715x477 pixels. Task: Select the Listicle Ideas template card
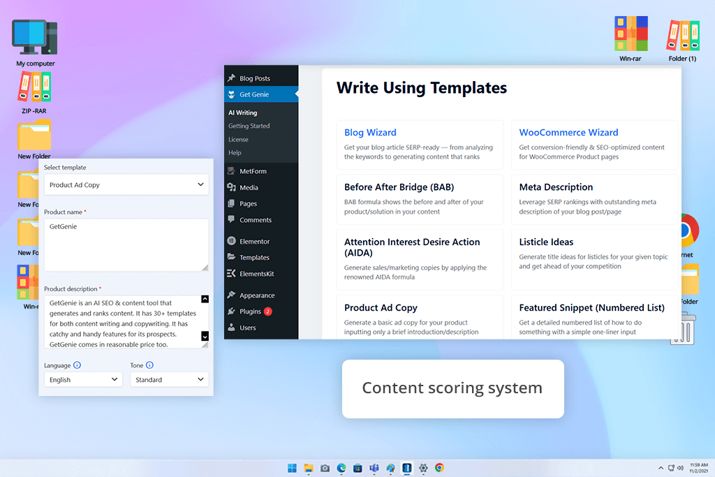[594, 260]
